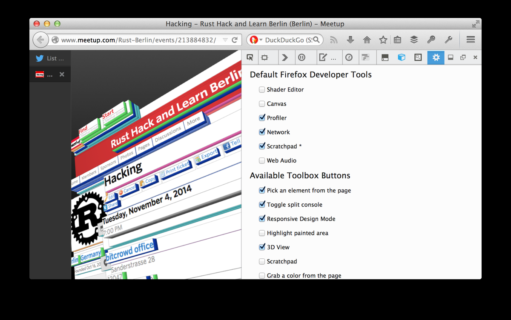This screenshot has width=511, height=320.
Task: Click the key icon in toolbar
Action: point(431,40)
